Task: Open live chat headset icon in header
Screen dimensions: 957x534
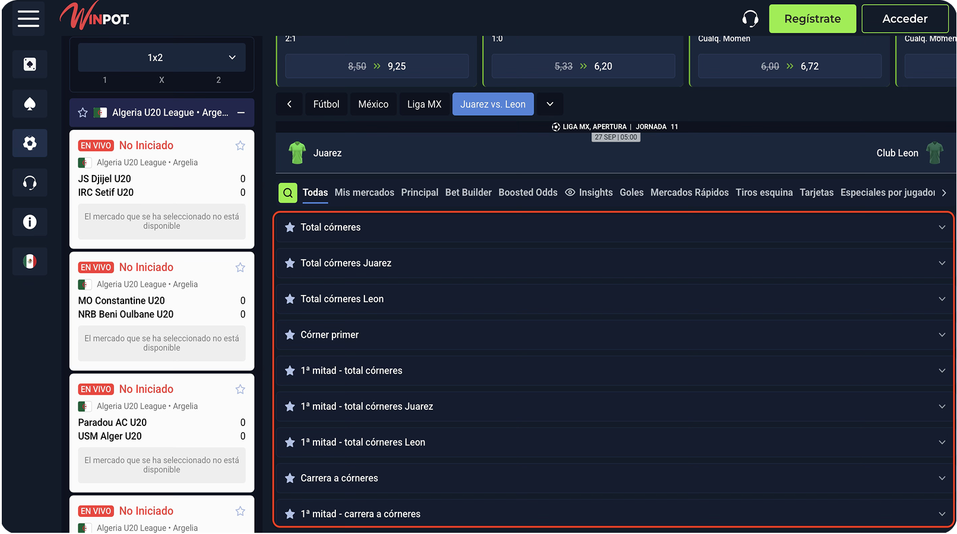Action: pyautogui.click(x=750, y=18)
